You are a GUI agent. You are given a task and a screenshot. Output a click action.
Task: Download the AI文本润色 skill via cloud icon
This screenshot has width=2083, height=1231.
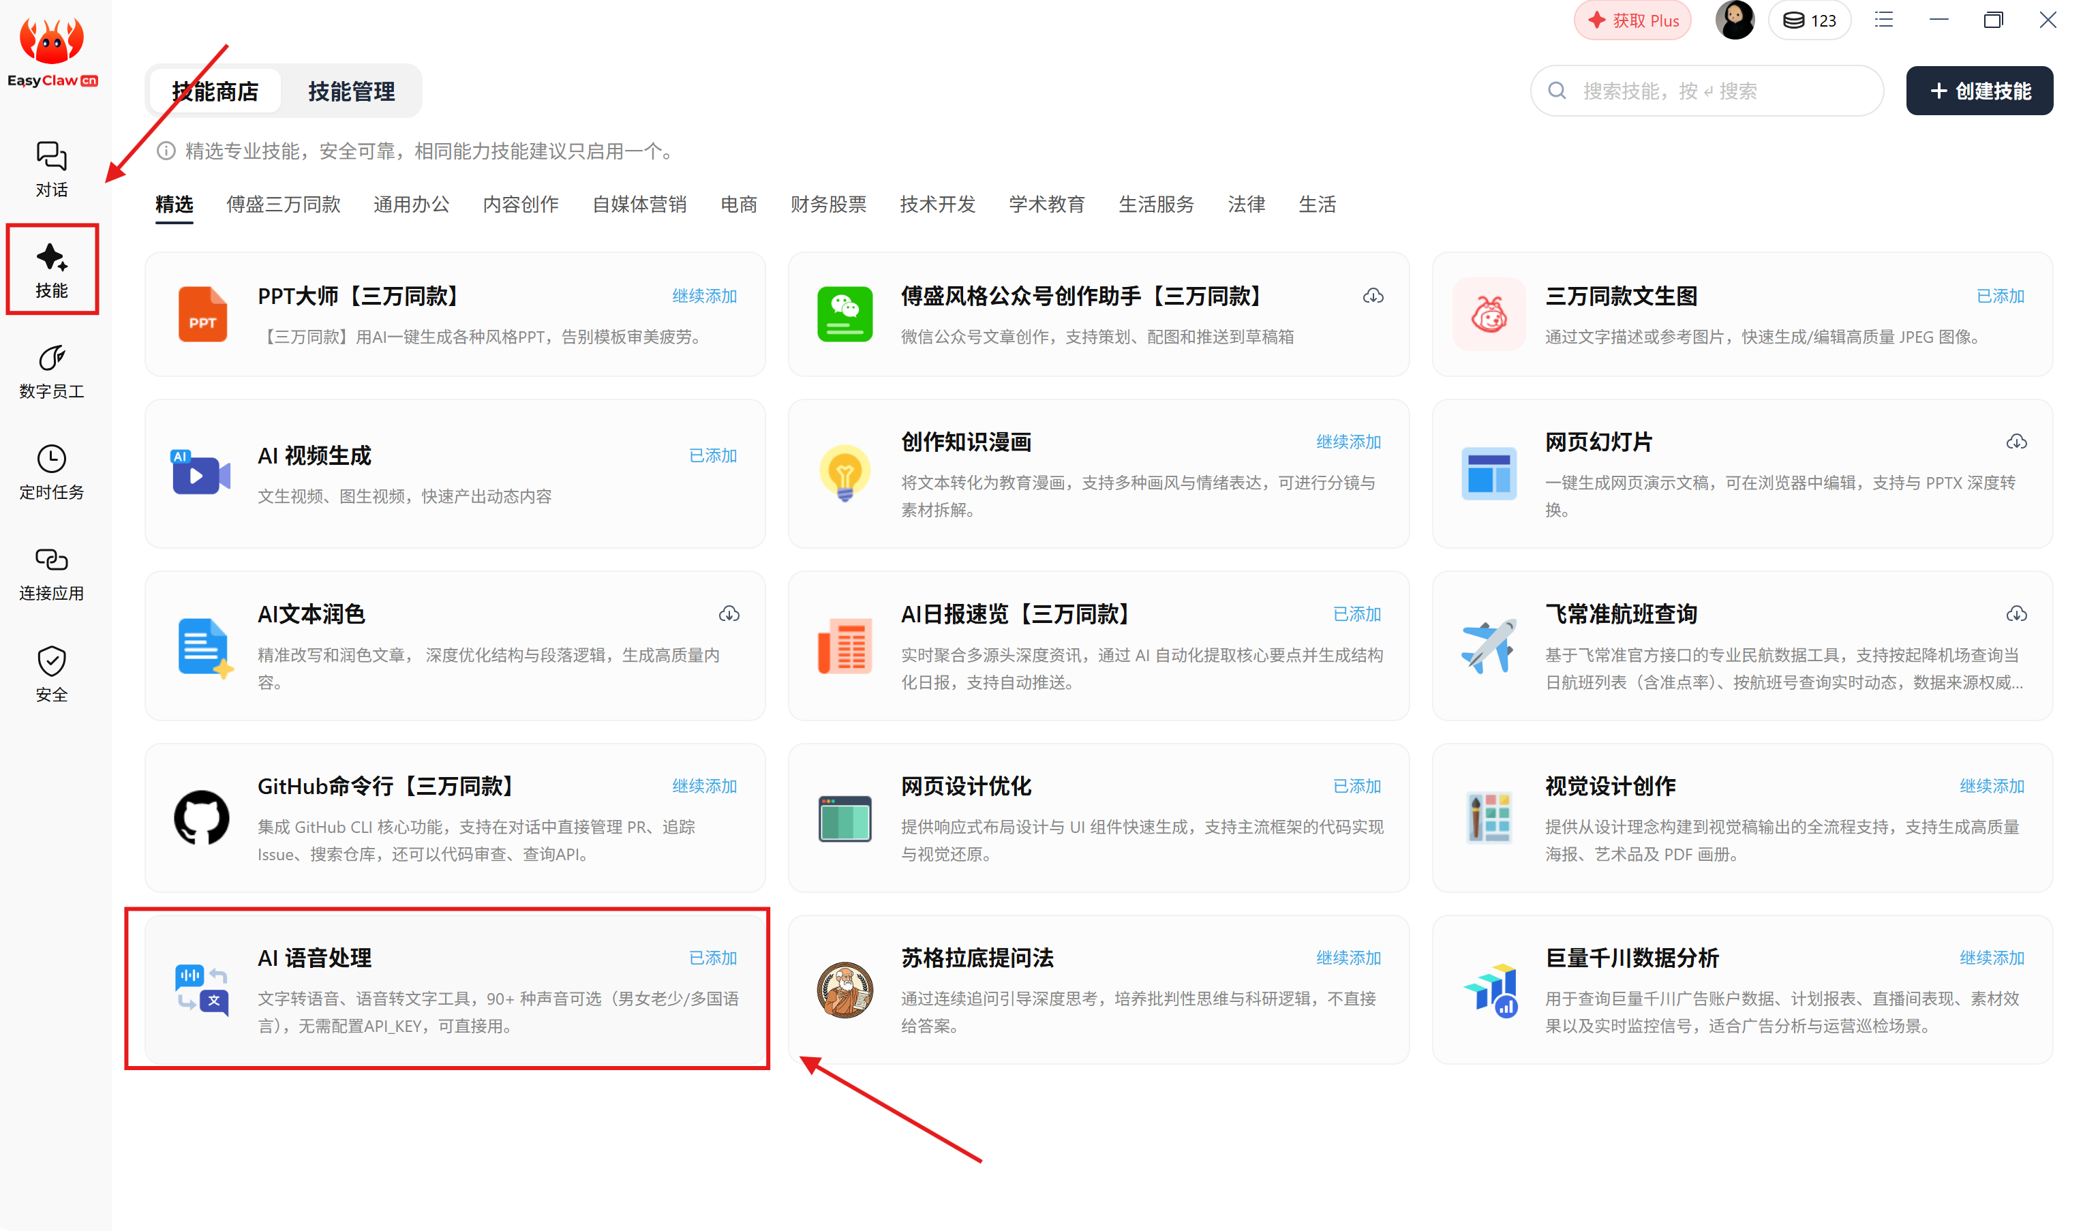click(729, 614)
